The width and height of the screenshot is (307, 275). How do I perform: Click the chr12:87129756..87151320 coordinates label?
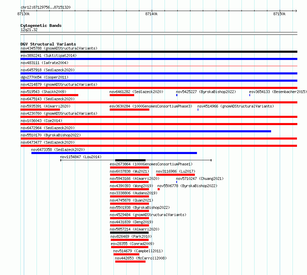[x=46, y=8]
